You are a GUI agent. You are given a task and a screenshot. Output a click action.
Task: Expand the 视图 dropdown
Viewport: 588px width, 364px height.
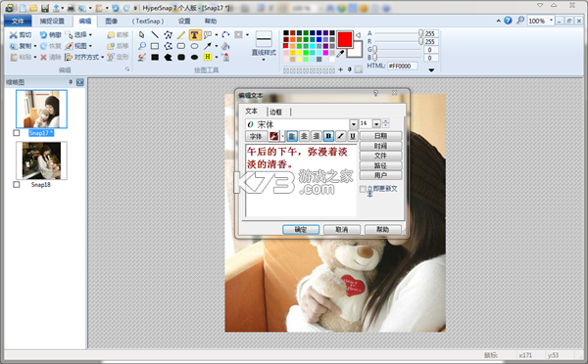pyautogui.click(x=90, y=46)
